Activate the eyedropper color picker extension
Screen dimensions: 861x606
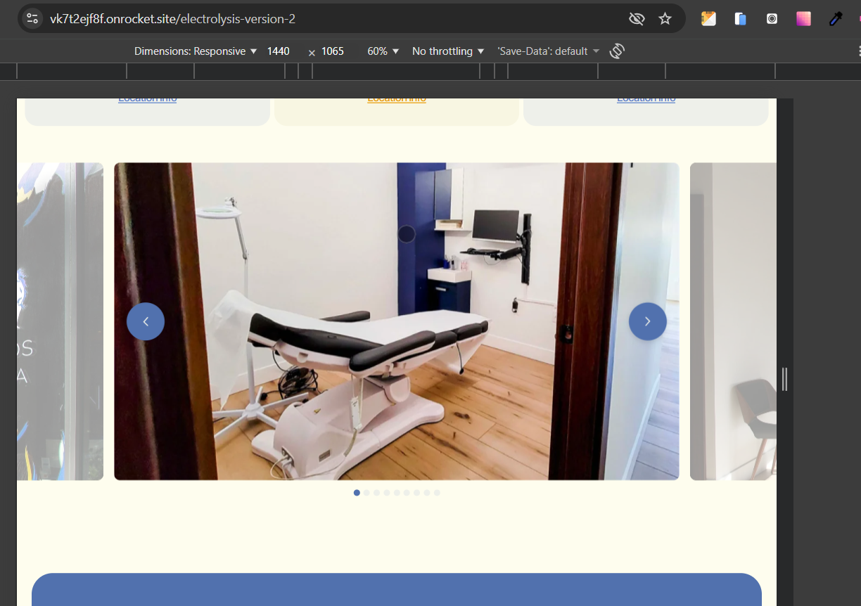coord(835,19)
